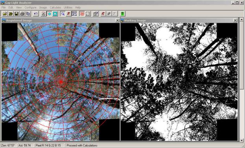Image resolution: width=245 pixels, height=148 pixels.
Task: Click the Registered Image title bar
Action: click(x=61, y=20)
